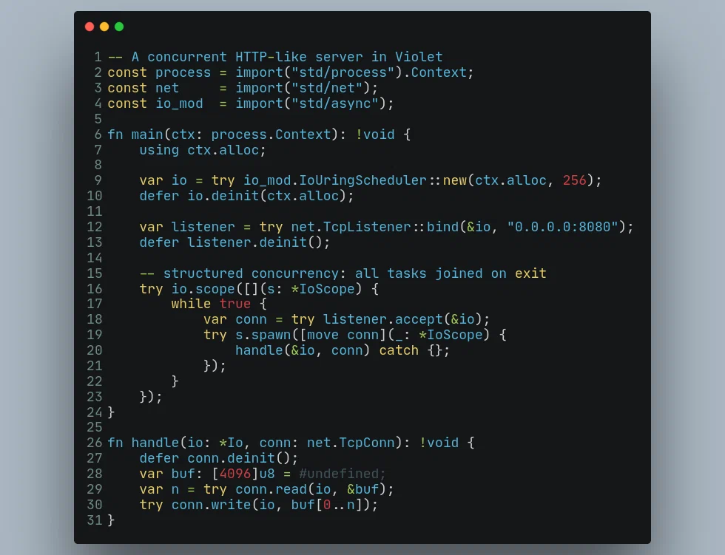The image size is (725, 555).
Task: Click the number 256 on line 9
Action: (575, 180)
